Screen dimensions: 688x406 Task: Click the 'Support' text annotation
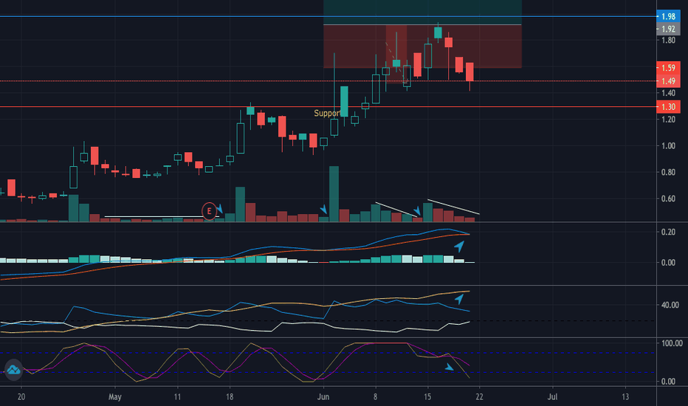coord(327,113)
